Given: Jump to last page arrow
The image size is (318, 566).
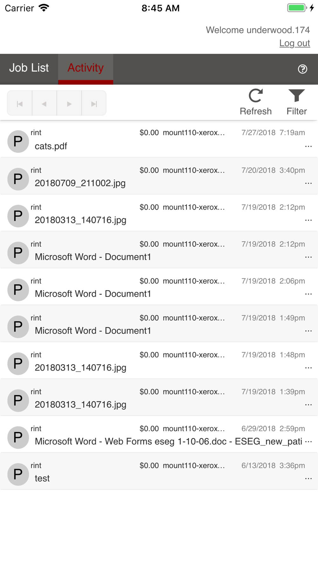Looking at the screenshot, I should (x=94, y=103).
